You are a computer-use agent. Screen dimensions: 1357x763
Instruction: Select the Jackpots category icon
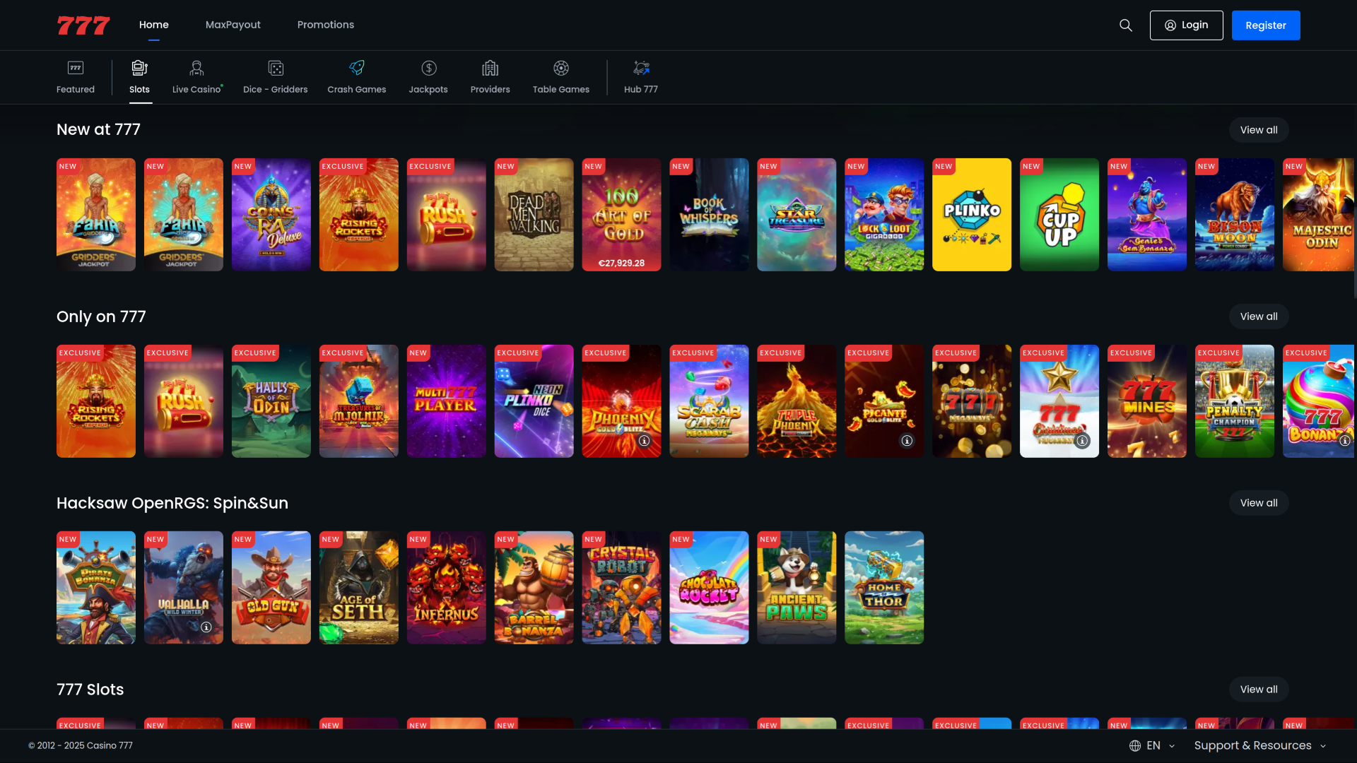pos(428,68)
